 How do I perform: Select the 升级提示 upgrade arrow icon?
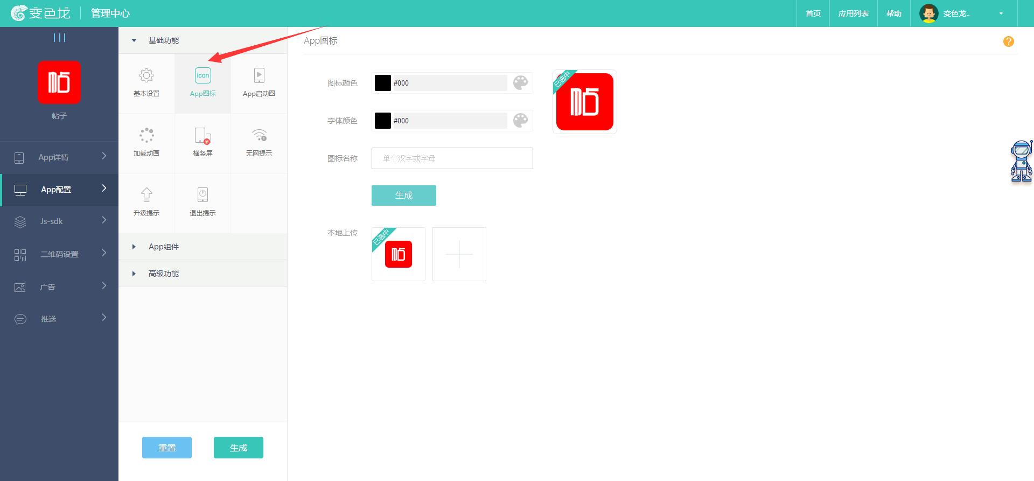146,194
